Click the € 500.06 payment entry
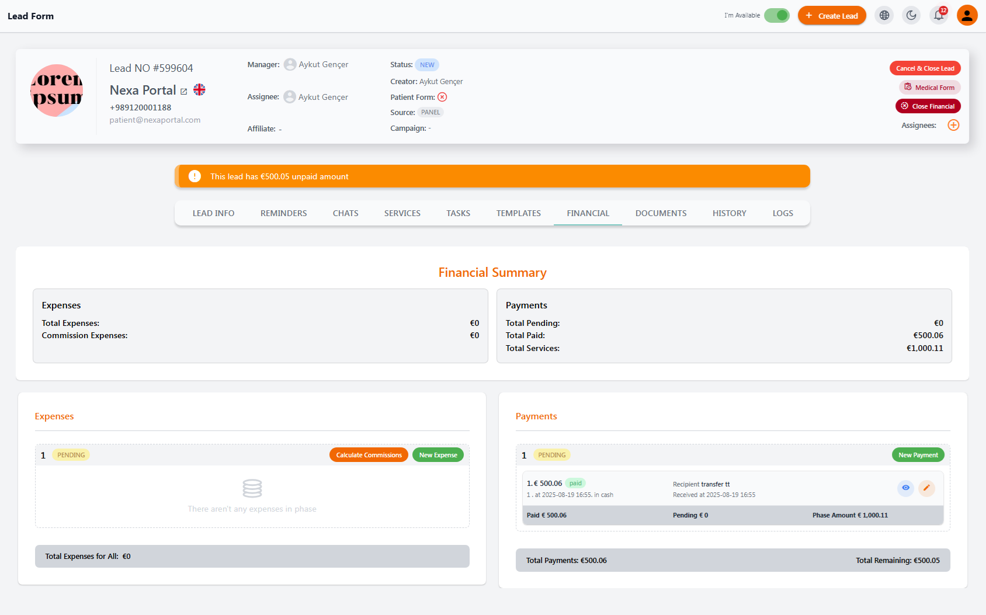This screenshot has width=986, height=615. pos(544,483)
